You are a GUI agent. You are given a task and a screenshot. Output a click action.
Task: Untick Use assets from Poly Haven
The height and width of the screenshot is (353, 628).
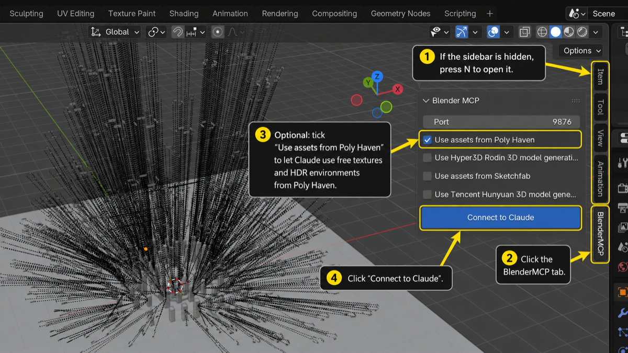(428, 140)
